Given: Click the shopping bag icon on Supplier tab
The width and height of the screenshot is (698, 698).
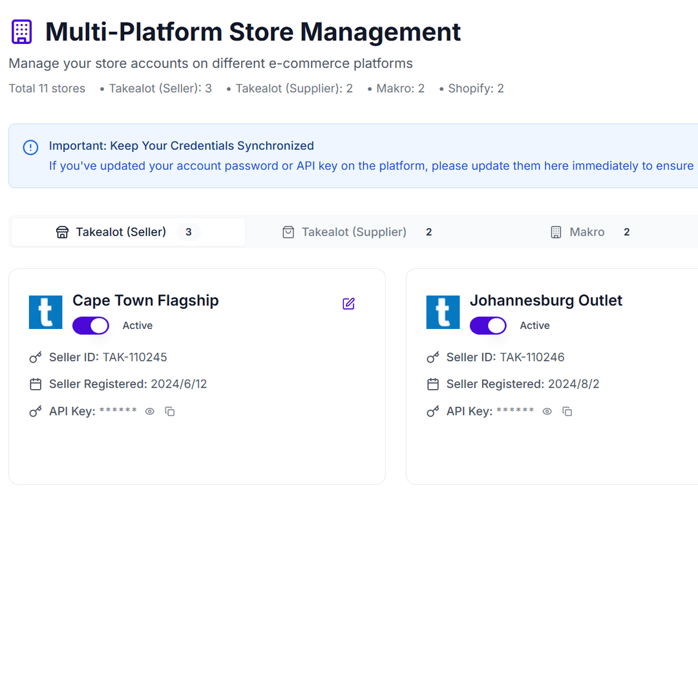Looking at the screenshot, I should (288, 233).
